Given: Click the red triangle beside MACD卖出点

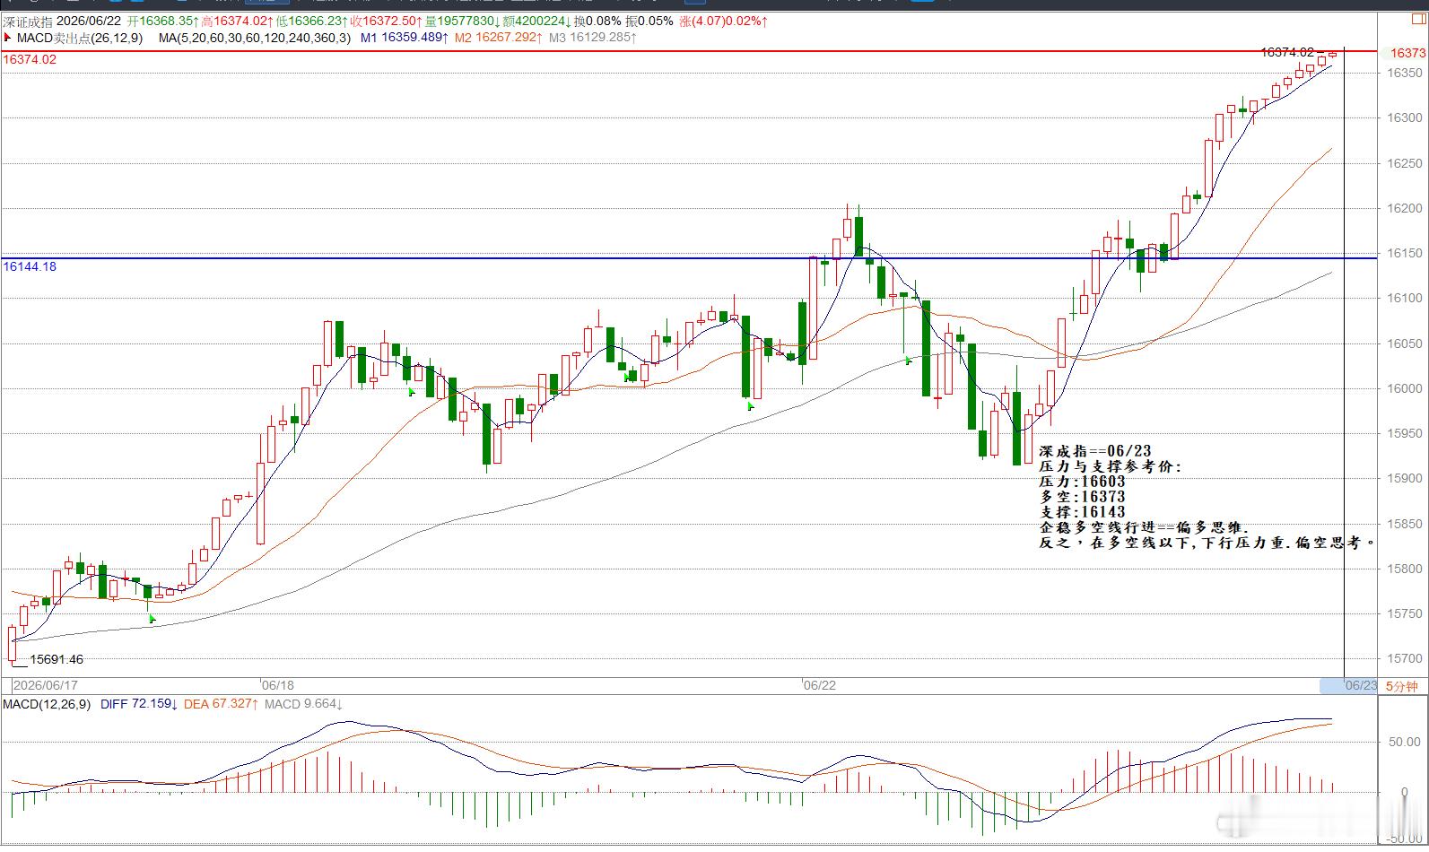Looking at the screenshot, I should point(8,38).
